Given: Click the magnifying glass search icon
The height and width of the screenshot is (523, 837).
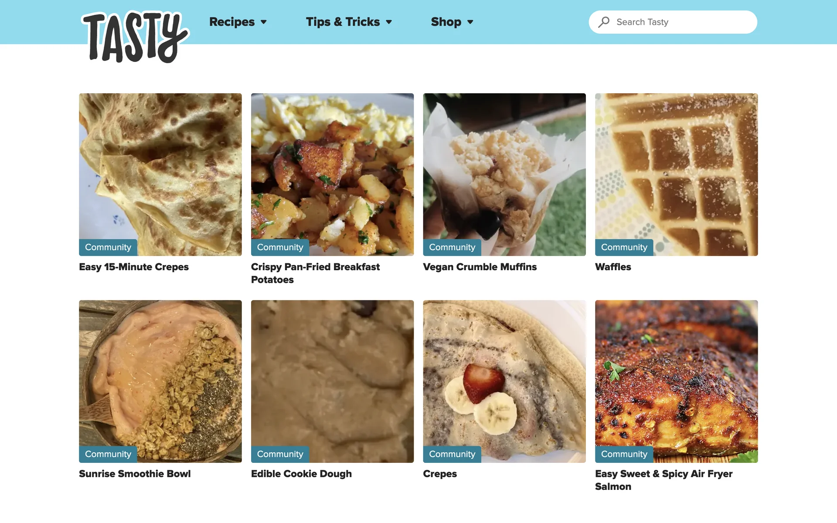Looking at the screenshot, I should [x=604, y=22].
